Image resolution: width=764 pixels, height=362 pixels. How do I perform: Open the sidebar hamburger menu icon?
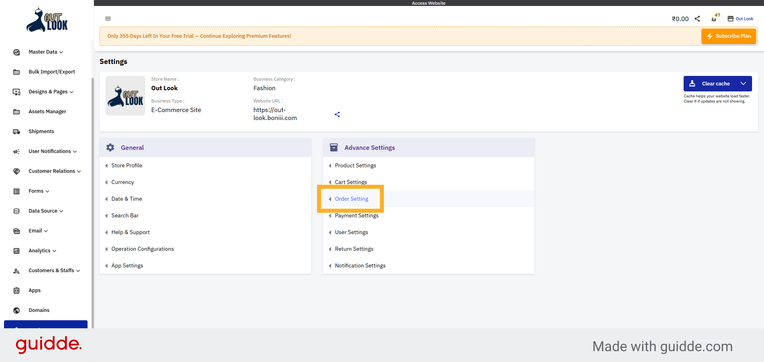tap(108, 19)
